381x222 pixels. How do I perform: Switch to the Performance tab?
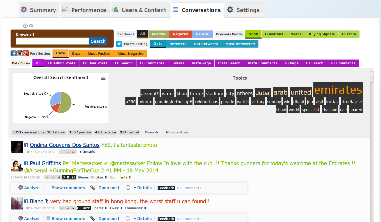[x=85, y=10]
